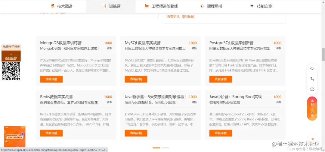Open the 金秋上云季 promotion badge
Viewport: 325px width, 152px height.
coord(312,109)
